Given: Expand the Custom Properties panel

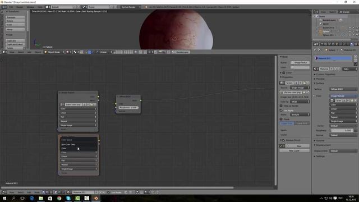Looking at the screenshot, I should (315, 75).
